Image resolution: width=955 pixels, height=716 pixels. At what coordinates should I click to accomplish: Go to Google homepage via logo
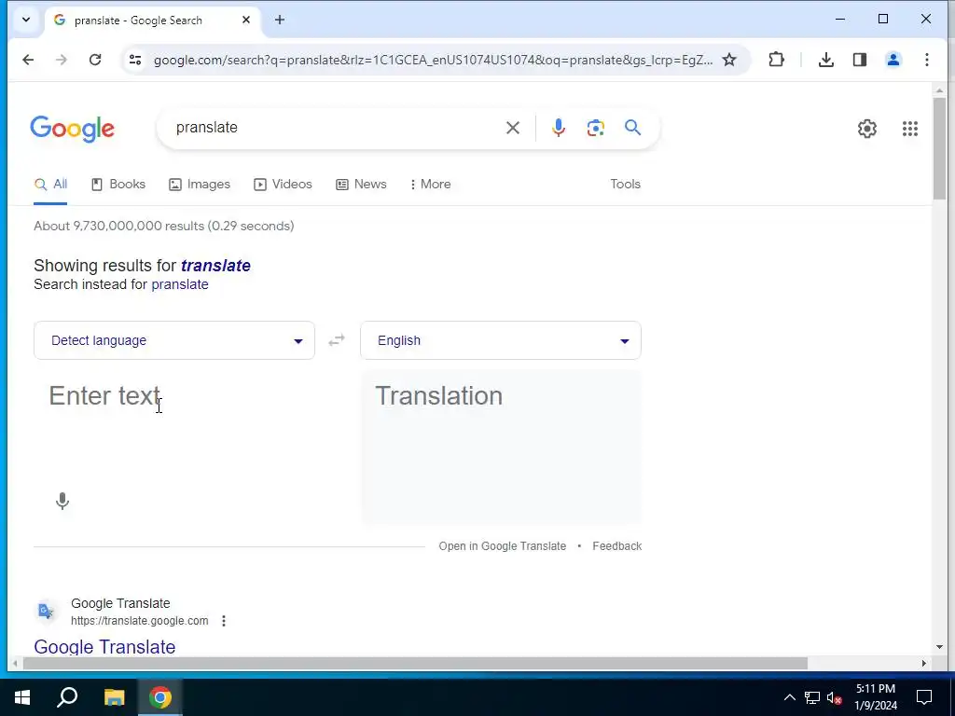click(73, 129)
